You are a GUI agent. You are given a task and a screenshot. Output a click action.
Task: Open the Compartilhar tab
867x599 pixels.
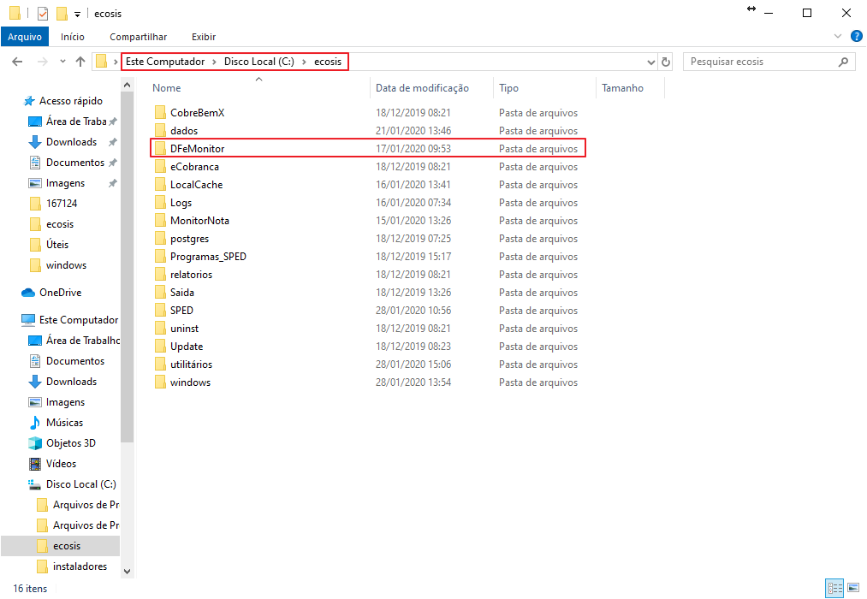tap(138, 37)
